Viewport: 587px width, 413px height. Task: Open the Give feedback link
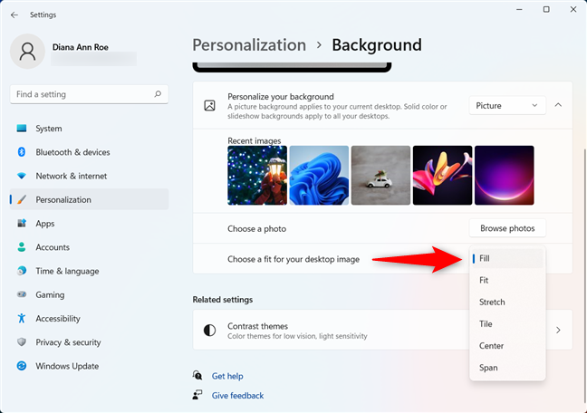[237, 396]
